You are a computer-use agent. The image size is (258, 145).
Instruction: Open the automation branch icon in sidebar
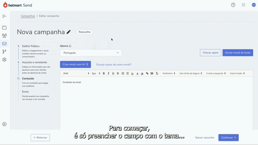click(x=4, y=52)
